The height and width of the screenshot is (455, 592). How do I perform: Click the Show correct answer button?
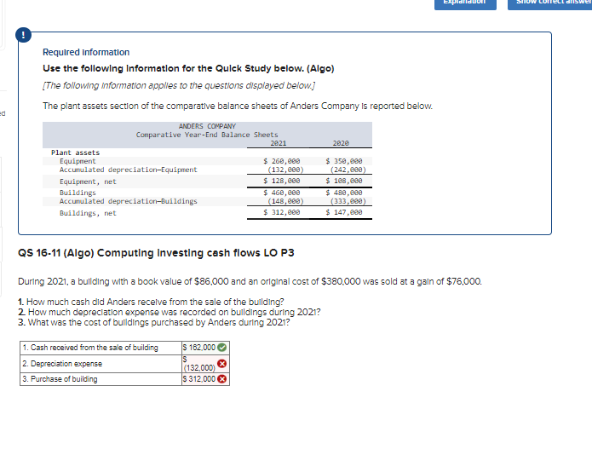point(549,3)
